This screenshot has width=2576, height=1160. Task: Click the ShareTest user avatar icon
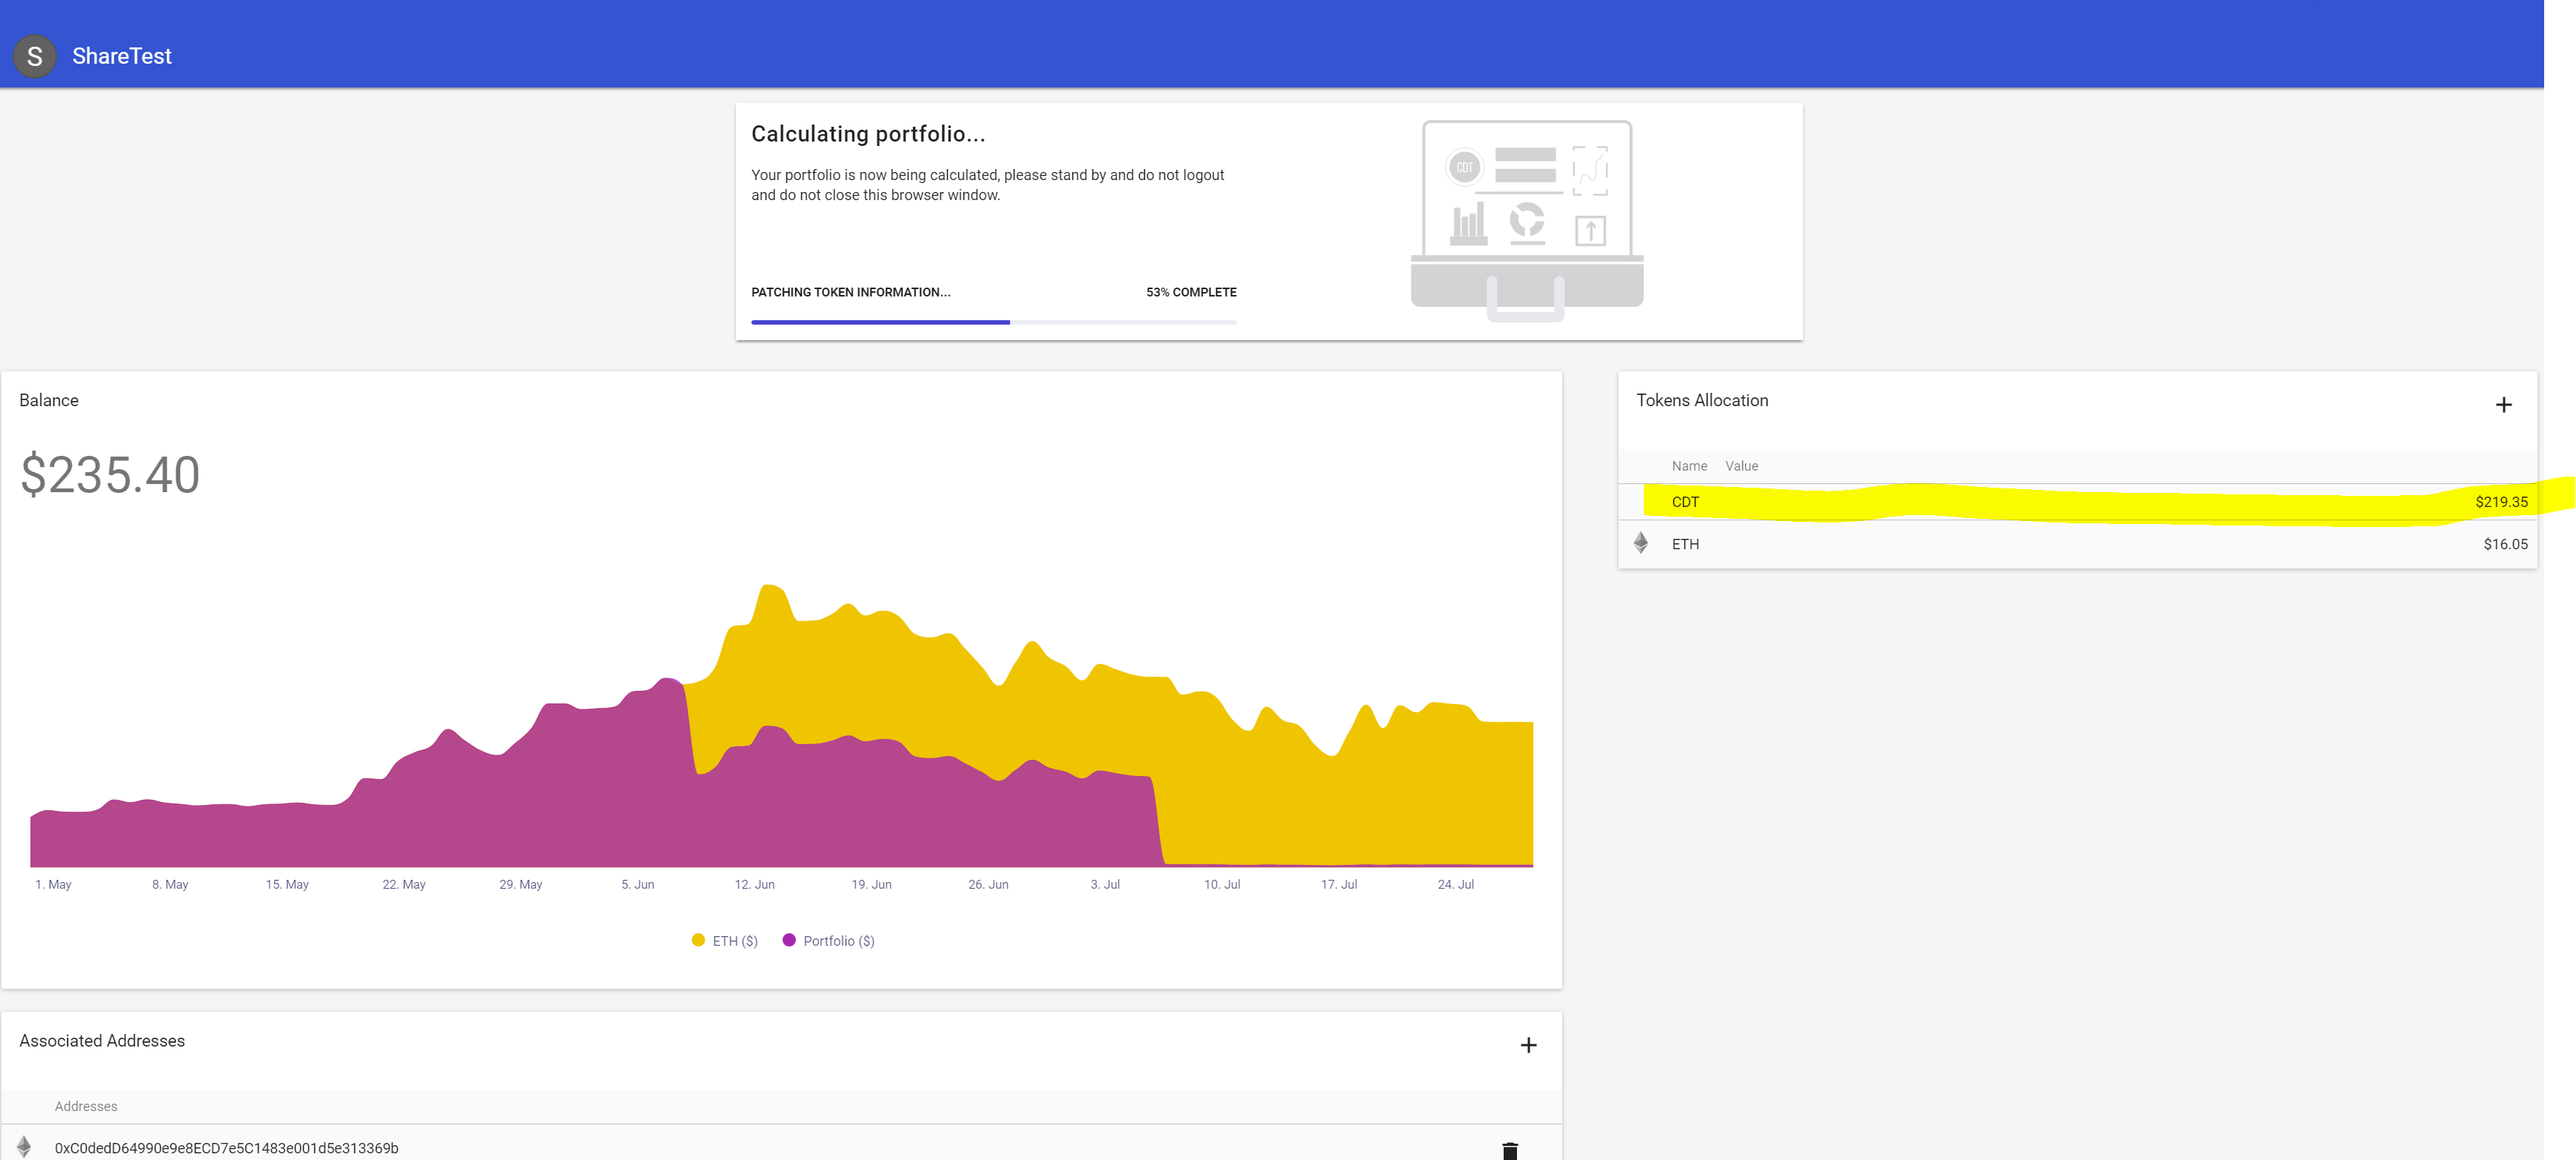click(34, 56)
